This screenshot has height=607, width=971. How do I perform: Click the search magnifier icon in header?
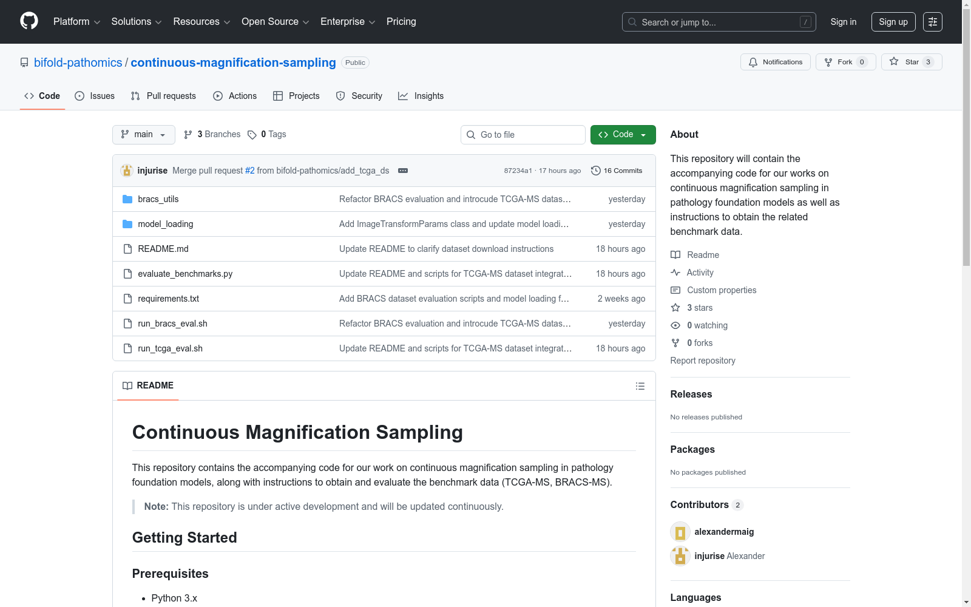coord(632,22)
